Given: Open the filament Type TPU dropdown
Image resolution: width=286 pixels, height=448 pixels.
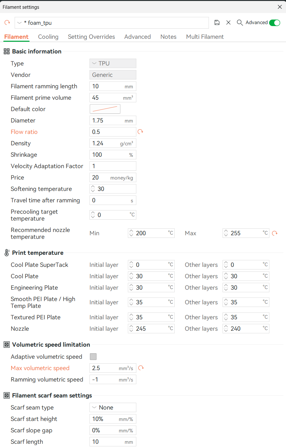Looking at the screenshot, I should [x=113, y=63].
